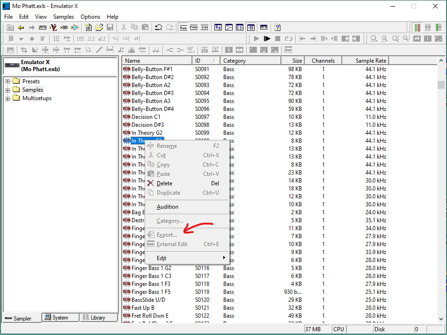Expand the Samples folder tree node
This screenshot has width=447, height=335.
click(8, 90)
